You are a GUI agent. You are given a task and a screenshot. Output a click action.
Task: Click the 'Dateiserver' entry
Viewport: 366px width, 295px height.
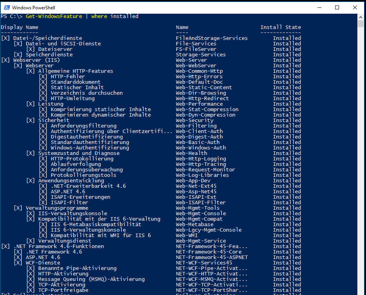click(x=55, y=49)
